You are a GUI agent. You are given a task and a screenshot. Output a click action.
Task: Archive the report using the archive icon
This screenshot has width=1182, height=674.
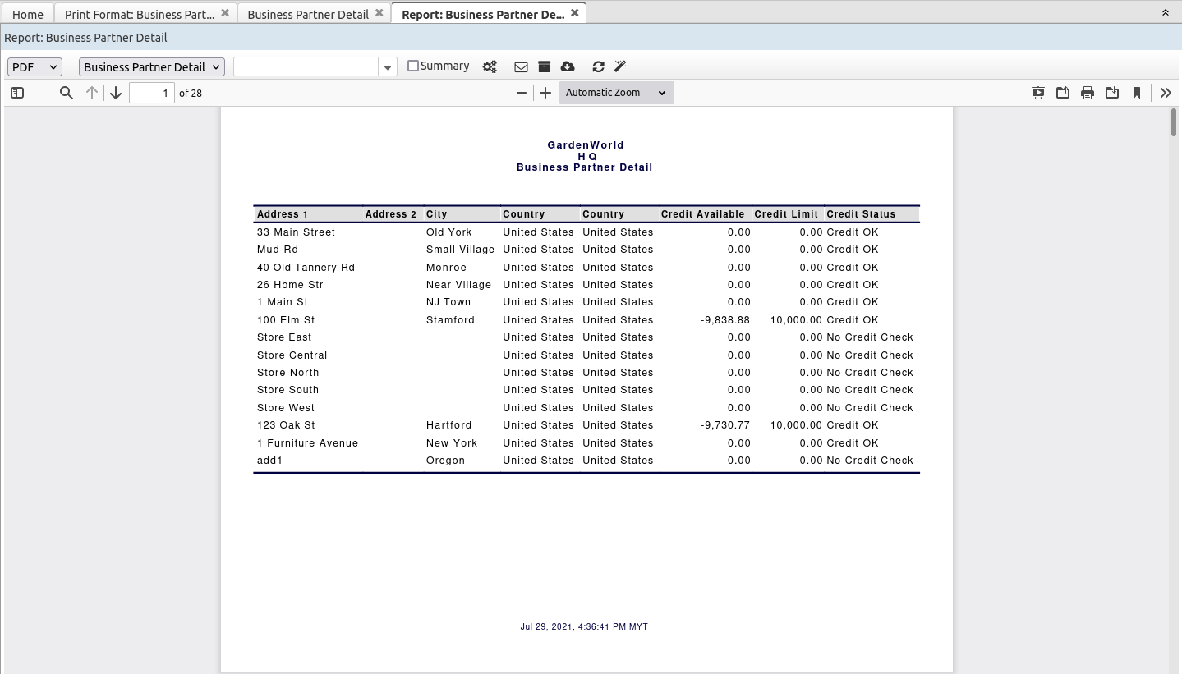(x=545, y=66)
